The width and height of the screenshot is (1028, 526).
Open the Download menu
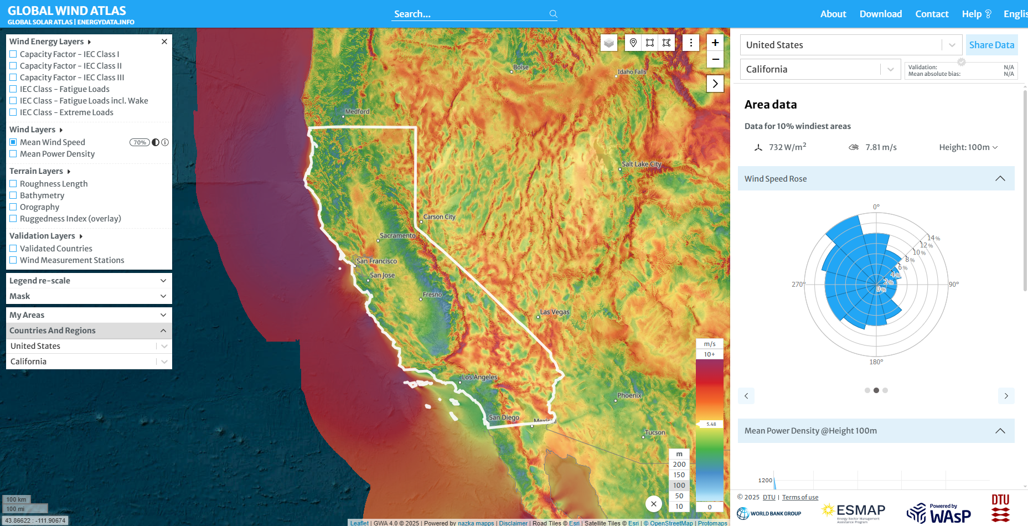click(x=881, y=14)
